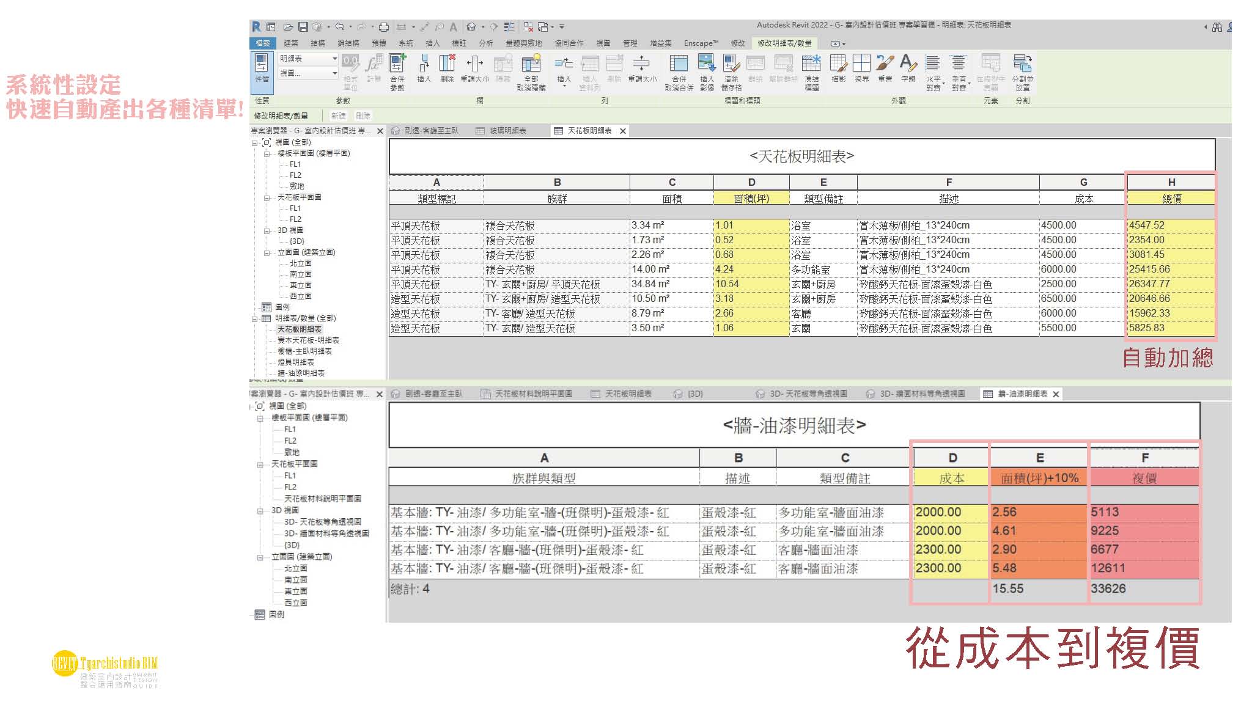Screen dimensions: 1252x704
Task: Click the 25415.66 total price cell
Action: (x=1171, y=269)
